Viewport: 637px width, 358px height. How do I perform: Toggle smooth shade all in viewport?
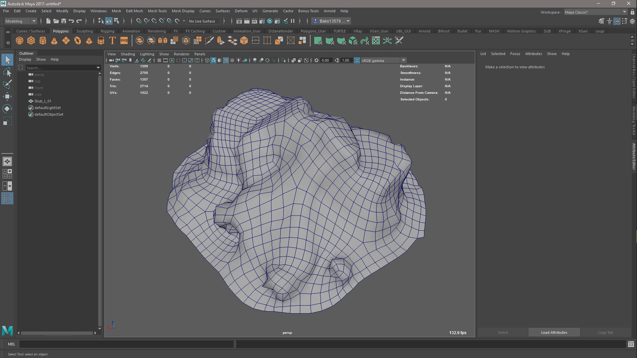coord(213,60)
